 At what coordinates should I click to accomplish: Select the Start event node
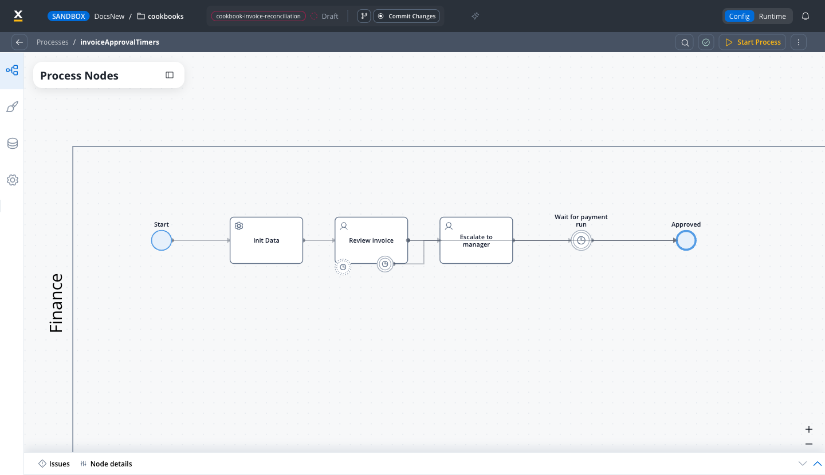(162, 240)
